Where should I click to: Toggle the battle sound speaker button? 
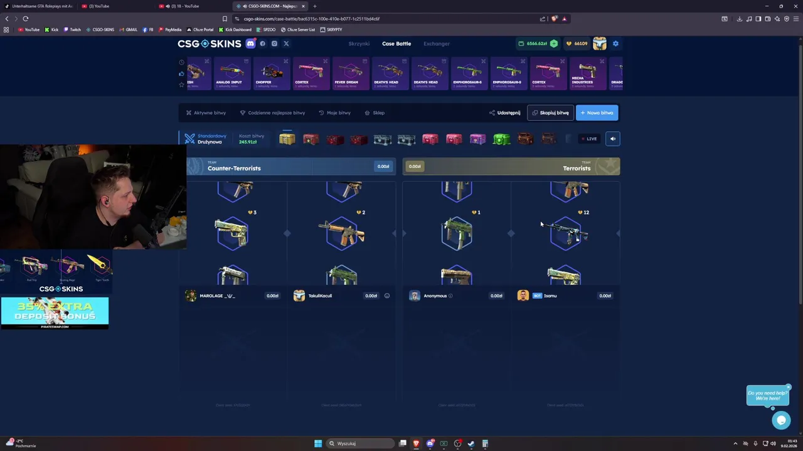[x=613, y=138]
